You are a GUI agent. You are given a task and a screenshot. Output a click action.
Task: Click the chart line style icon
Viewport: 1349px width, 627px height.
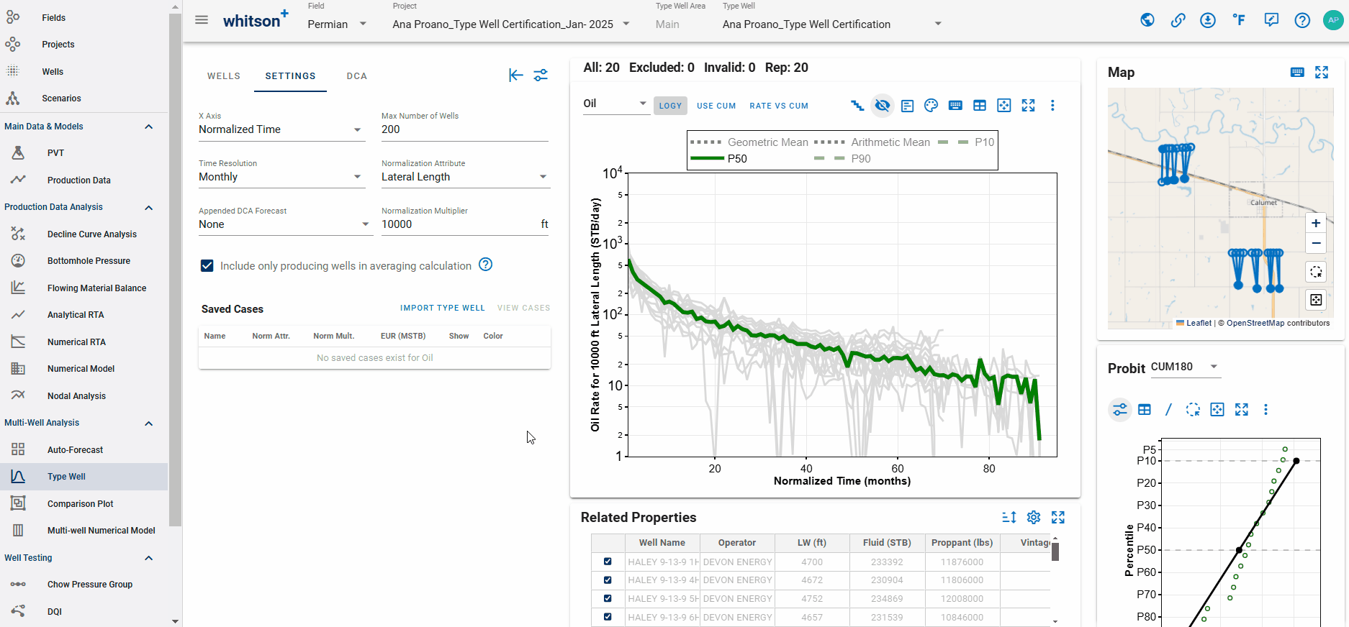pyautogui.click(x=857, y=106)
